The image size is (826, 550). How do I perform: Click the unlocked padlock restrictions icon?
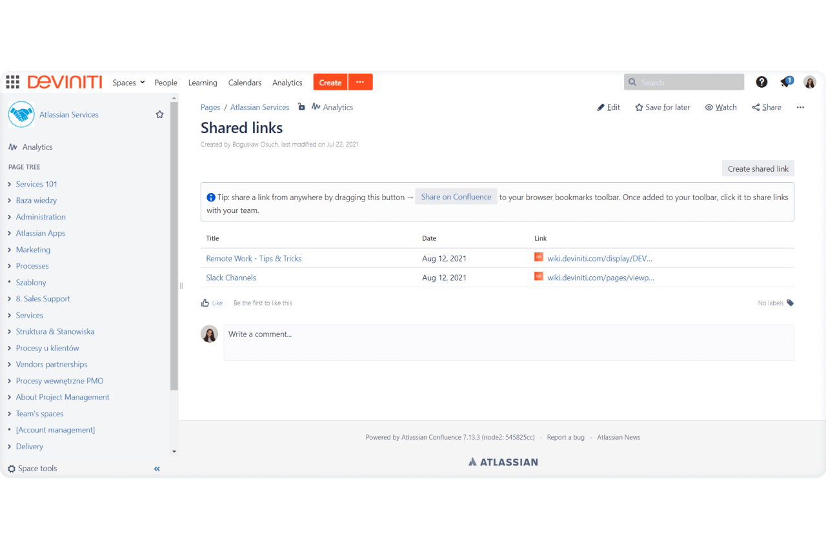(x=301, y=107)
